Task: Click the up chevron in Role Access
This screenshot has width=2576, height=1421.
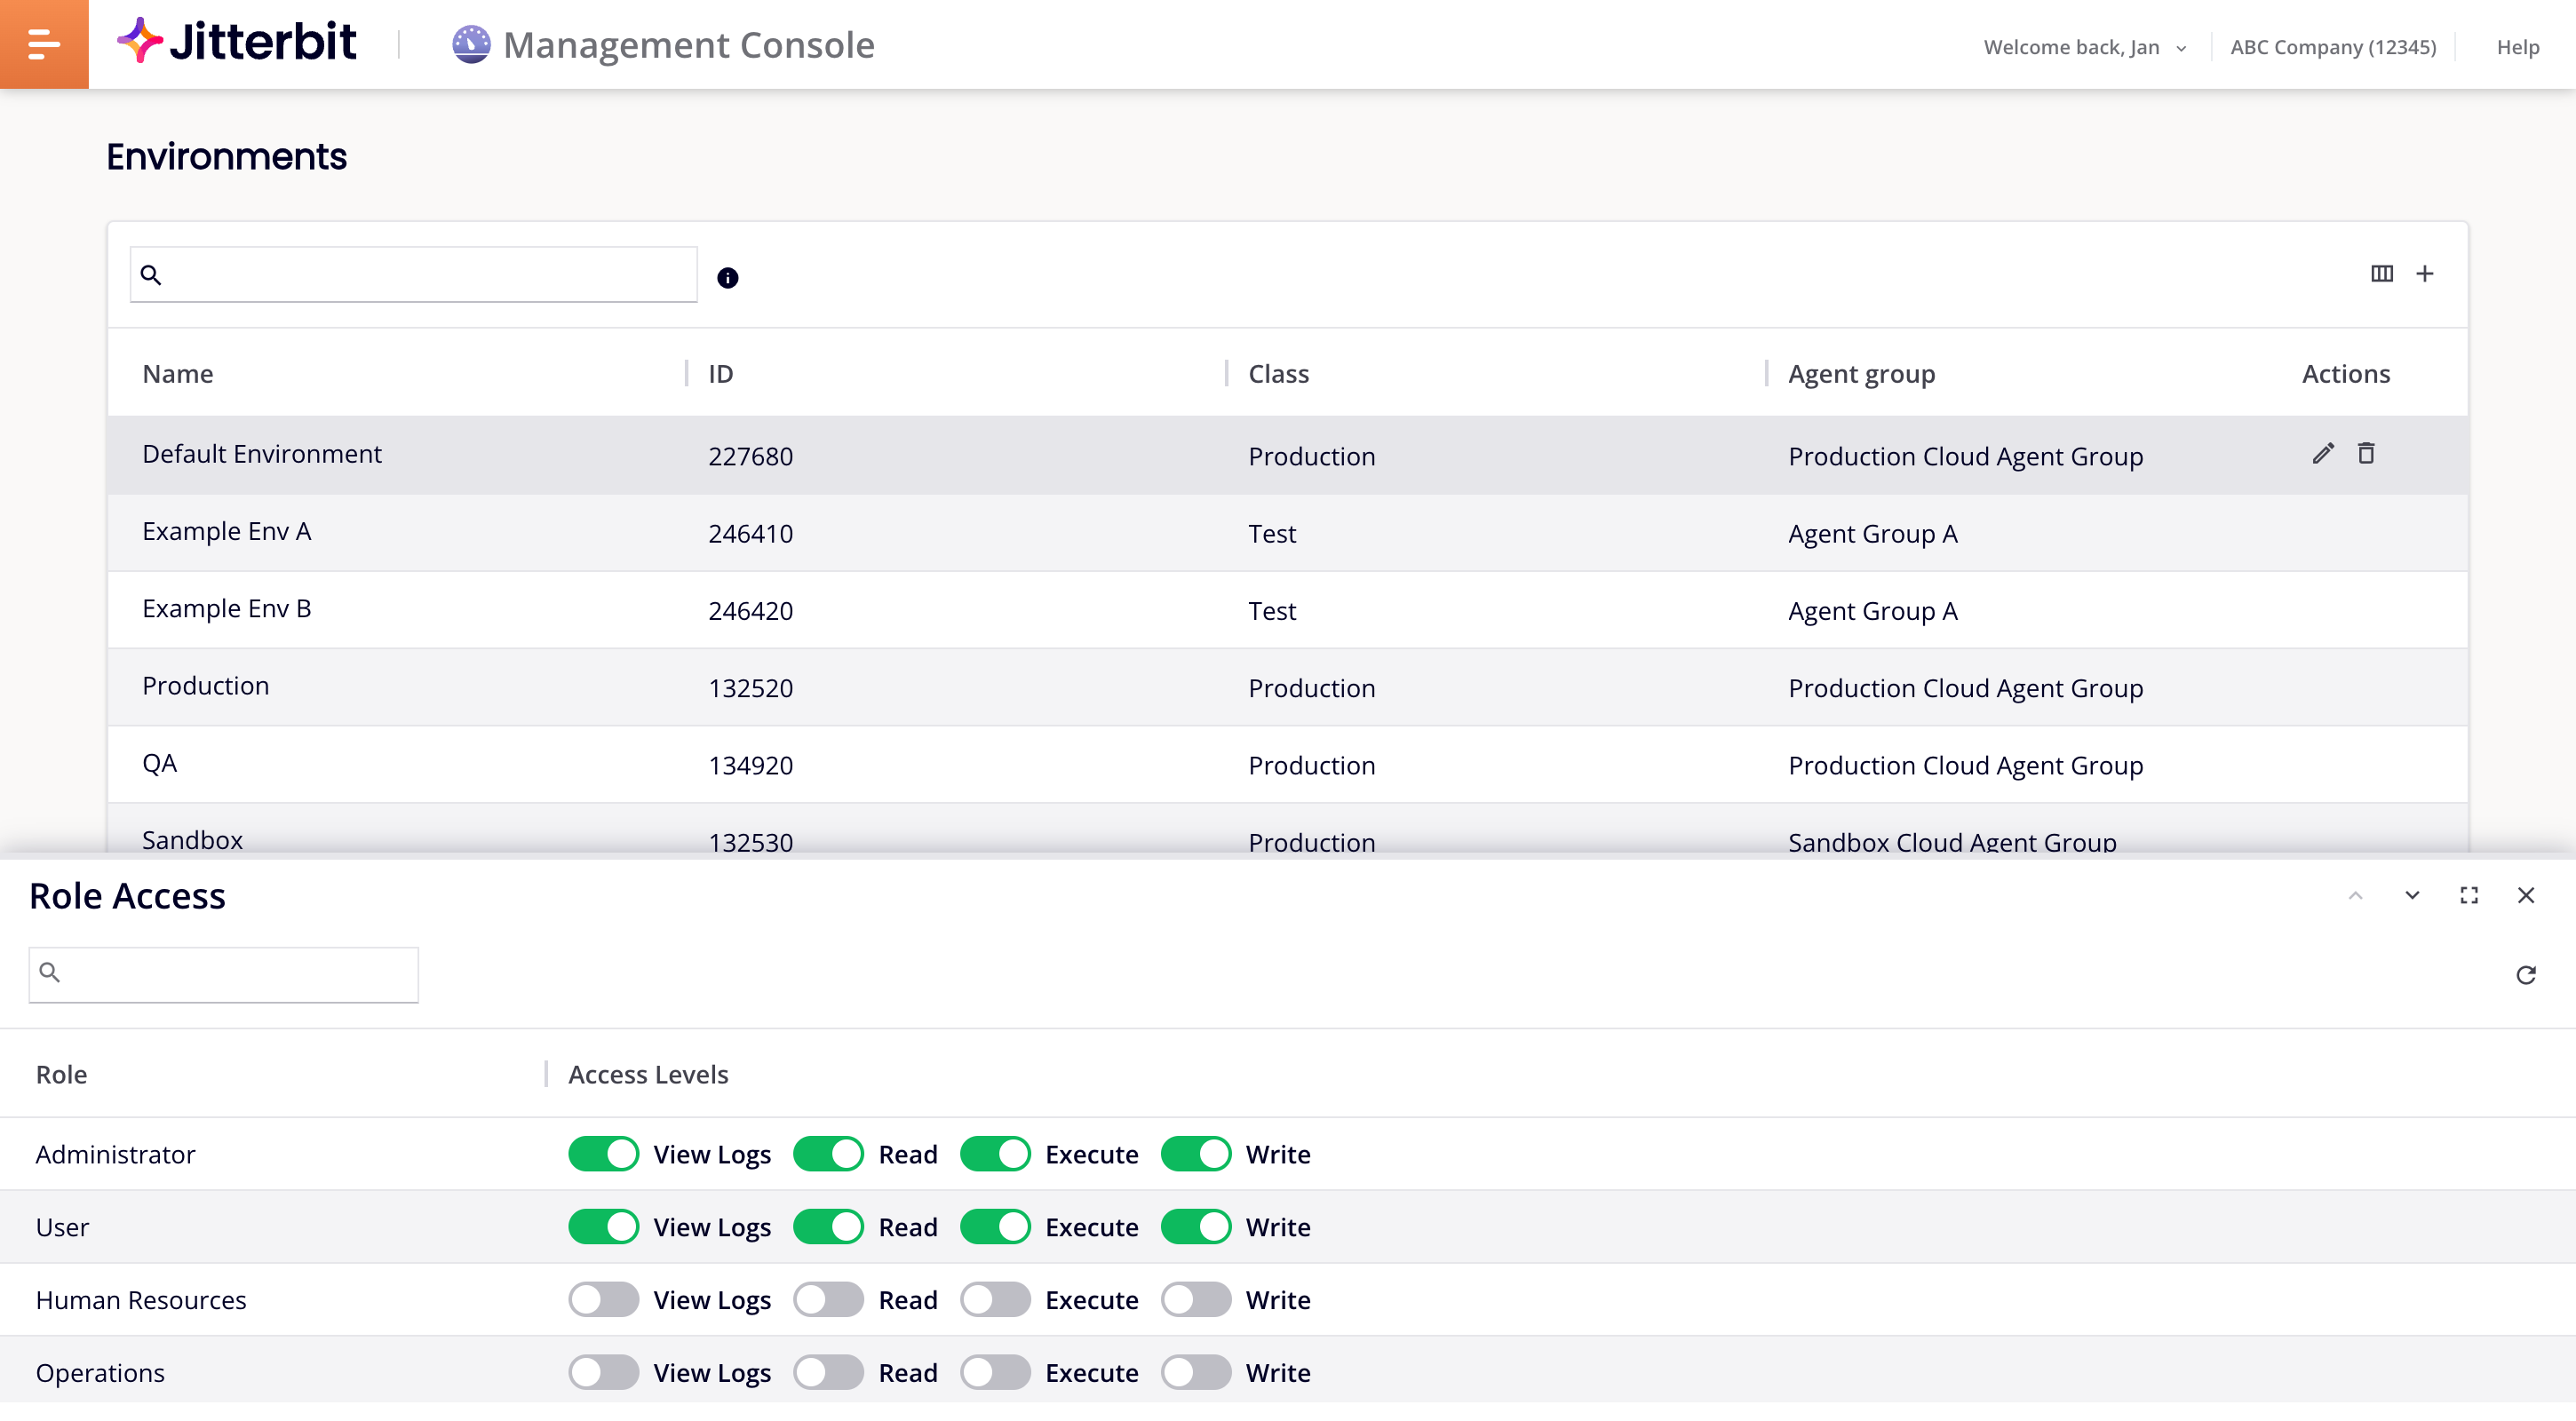Action: click(2355, 896)
